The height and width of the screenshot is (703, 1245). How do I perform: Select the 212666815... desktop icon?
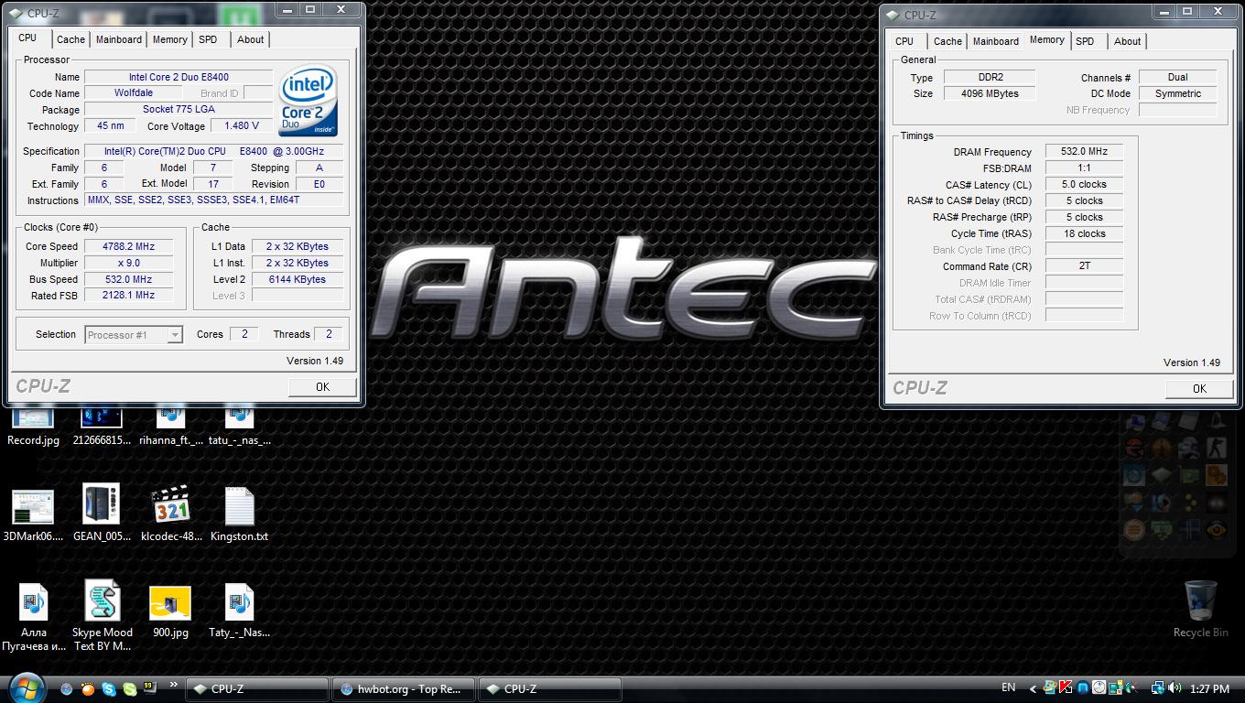(x=102, y=426)
